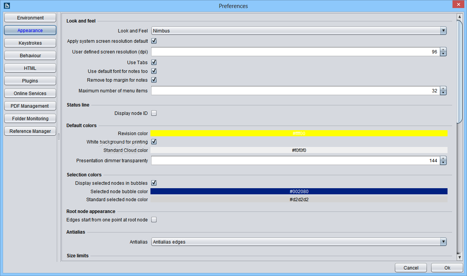Click the Cancel button
Screen dimensions: 467x276
click(x=411, y=268)
